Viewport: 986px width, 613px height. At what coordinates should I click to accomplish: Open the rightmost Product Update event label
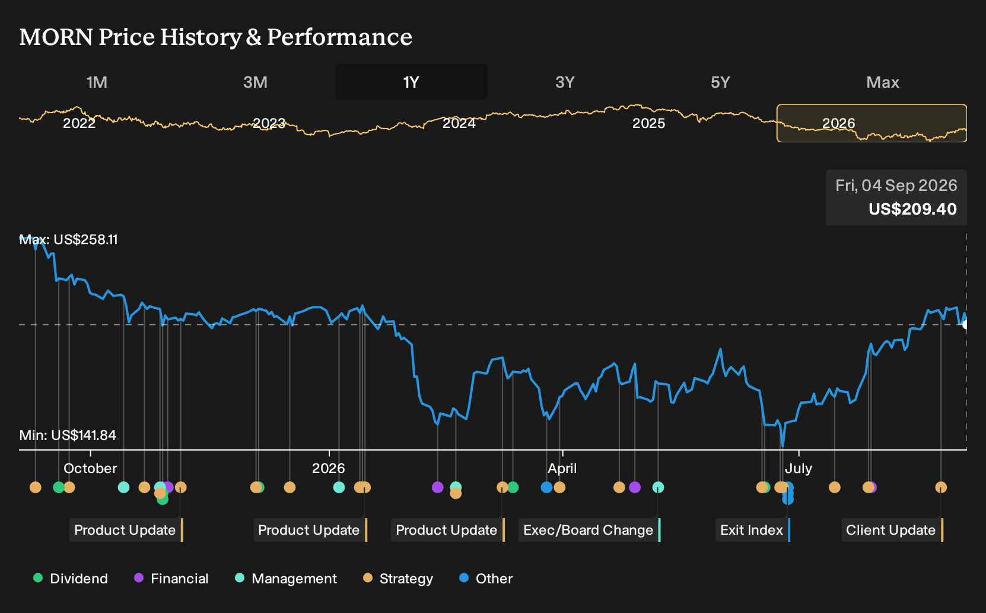click(447, 530)
